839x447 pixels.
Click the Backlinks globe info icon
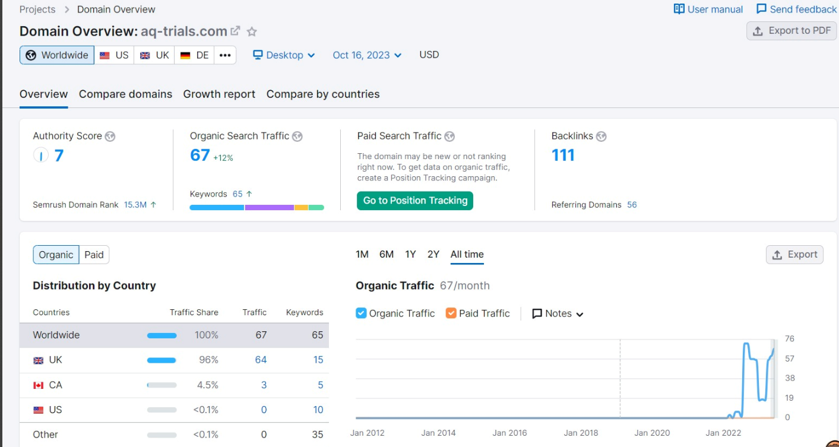[601, 136]
